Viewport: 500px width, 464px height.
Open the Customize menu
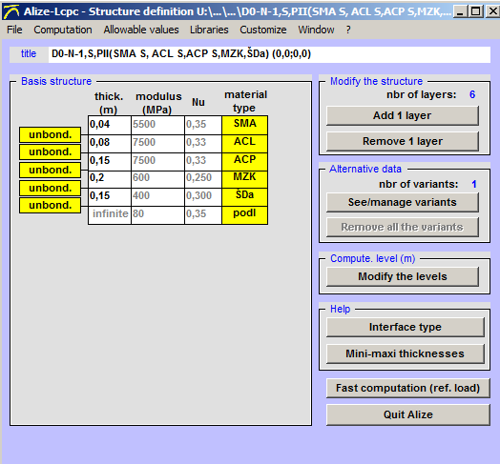pos(263,30)
